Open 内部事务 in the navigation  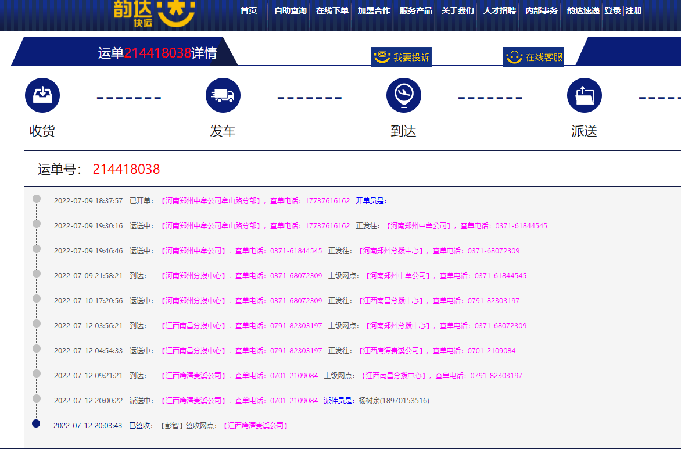pyautogui.click(x=541, y=10)
